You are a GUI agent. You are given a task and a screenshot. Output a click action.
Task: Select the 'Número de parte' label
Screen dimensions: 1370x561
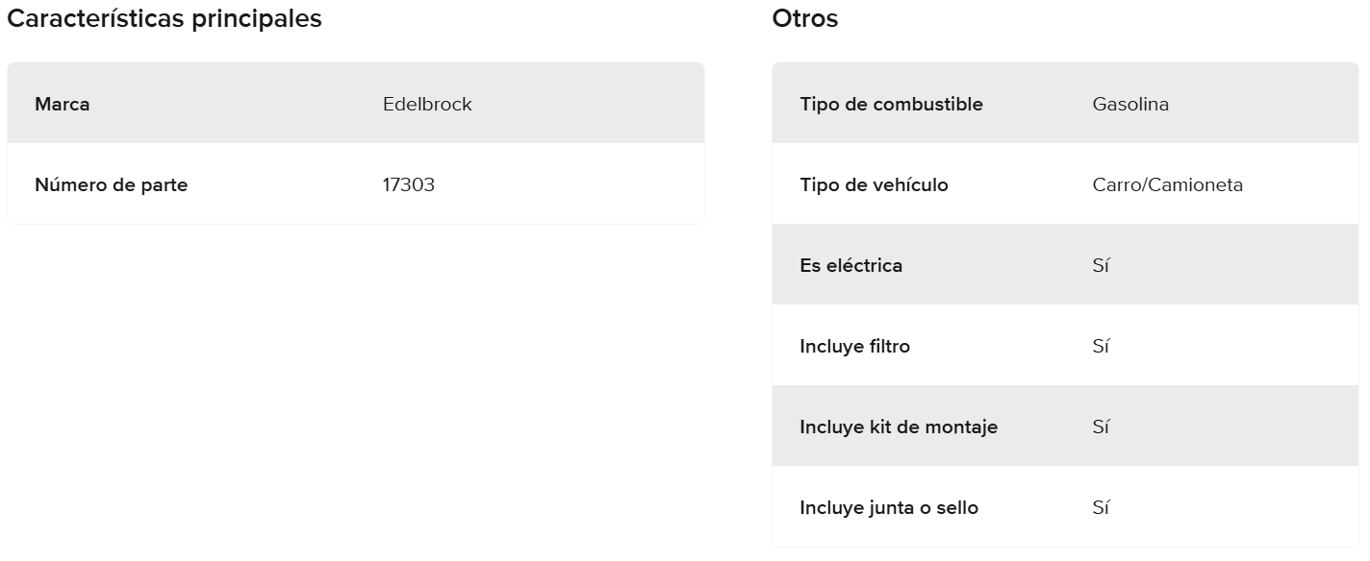(x=111, y=184)
